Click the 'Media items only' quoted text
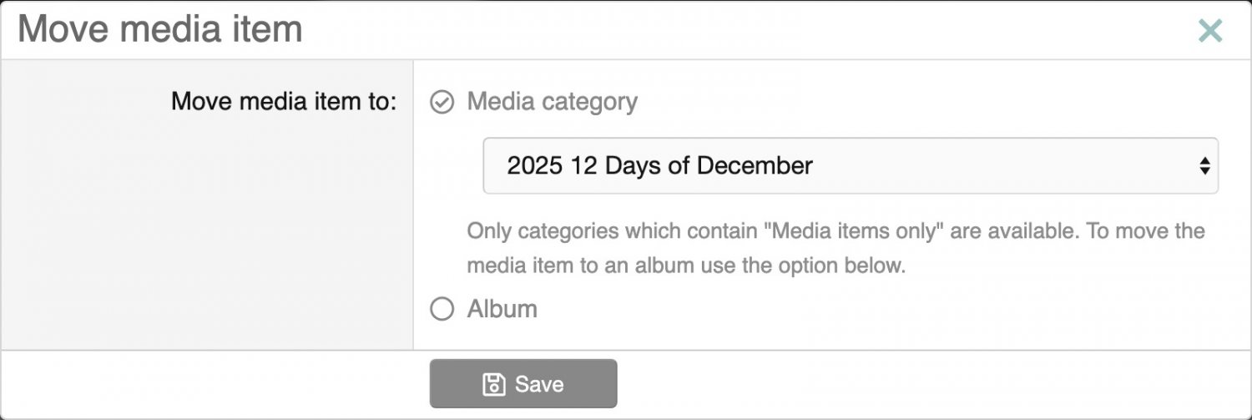Image resolution: width=1252 pixels, height=420 pixels. coord(856,230)
